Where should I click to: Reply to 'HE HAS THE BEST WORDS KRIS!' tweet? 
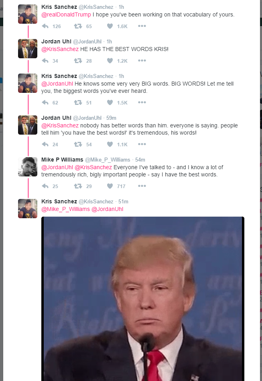45,61
